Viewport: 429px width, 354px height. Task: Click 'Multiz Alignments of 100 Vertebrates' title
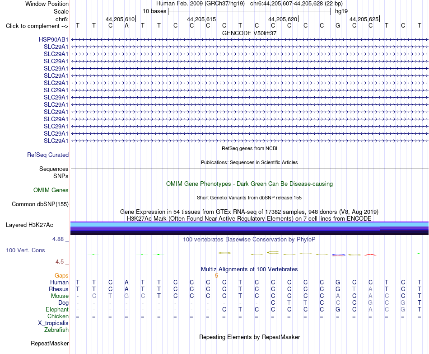tap(249, 269)
